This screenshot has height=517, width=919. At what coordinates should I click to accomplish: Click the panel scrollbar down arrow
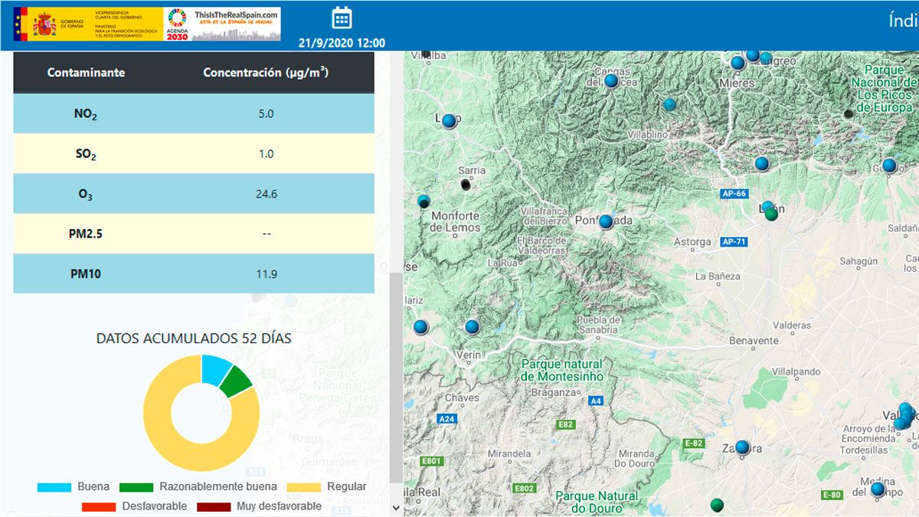[396, 508]
